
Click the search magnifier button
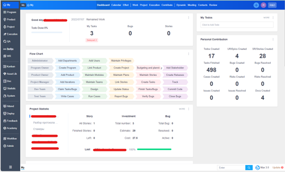click(x=249, y=167)
